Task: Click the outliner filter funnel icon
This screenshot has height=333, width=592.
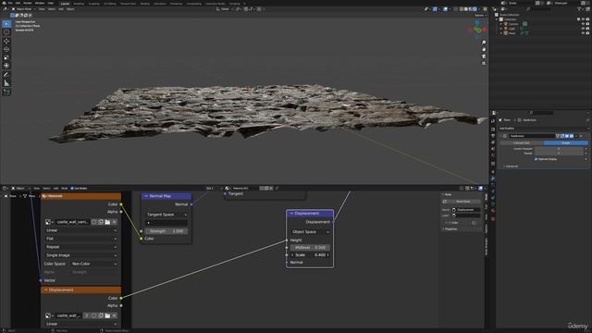Action: coord(580,9)
